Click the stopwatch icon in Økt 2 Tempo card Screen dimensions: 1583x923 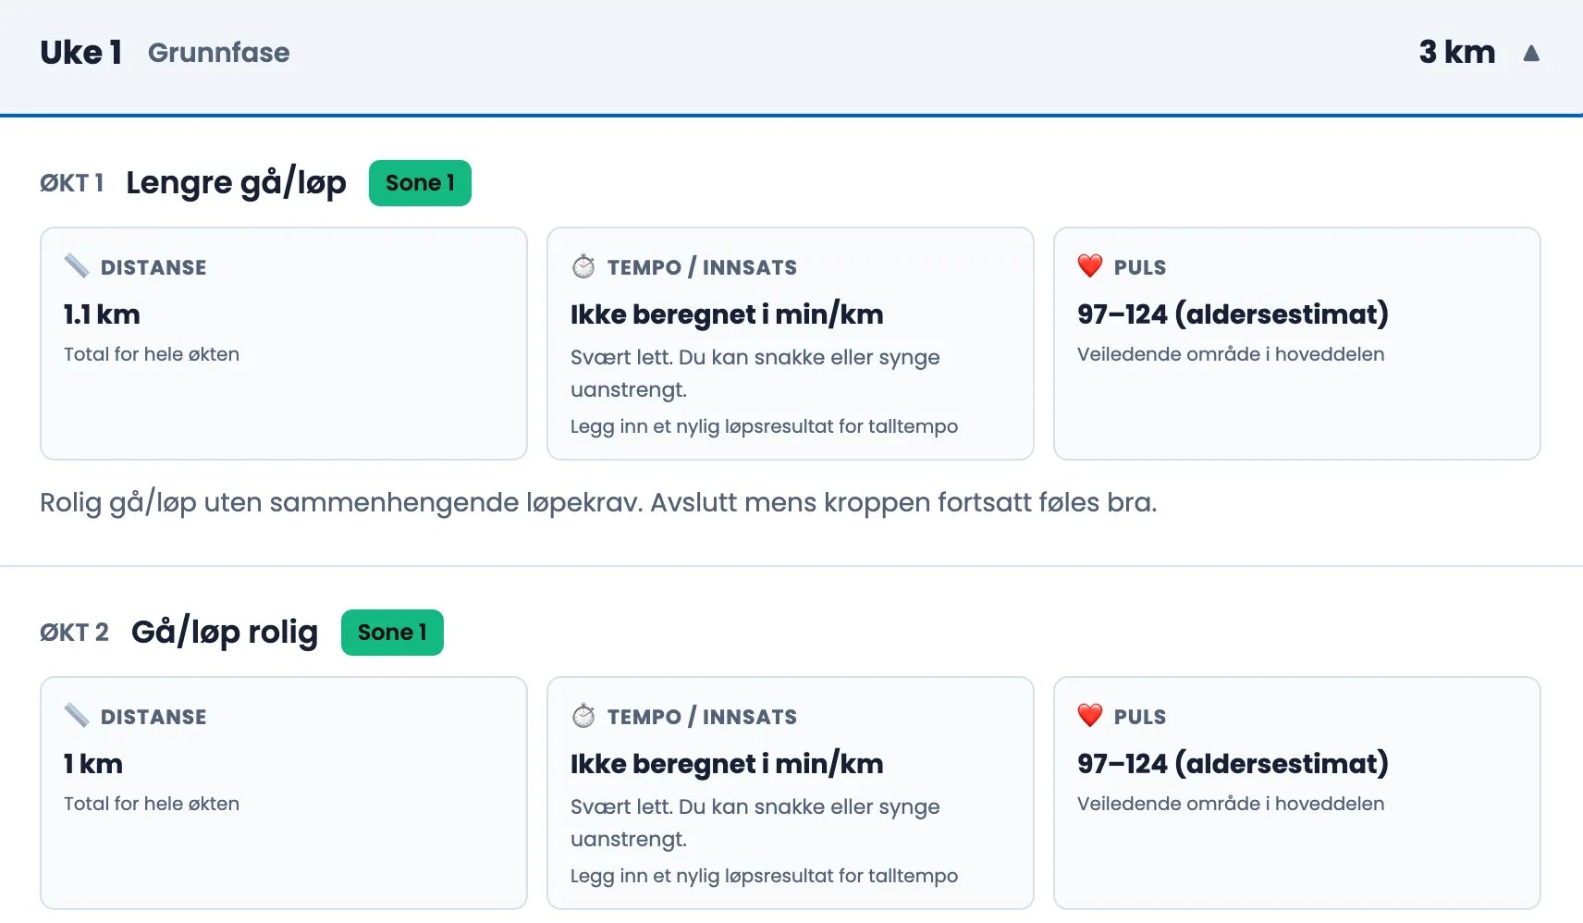click(x=583, y=716)
